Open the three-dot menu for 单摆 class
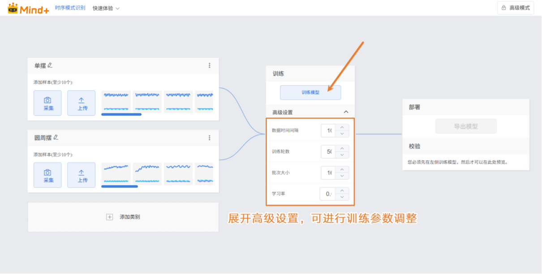This screenshot has width=542, height=274. click(209, 65)
